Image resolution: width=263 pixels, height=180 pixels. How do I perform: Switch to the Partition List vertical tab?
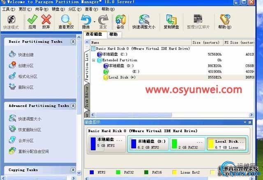tap(87, 67)
